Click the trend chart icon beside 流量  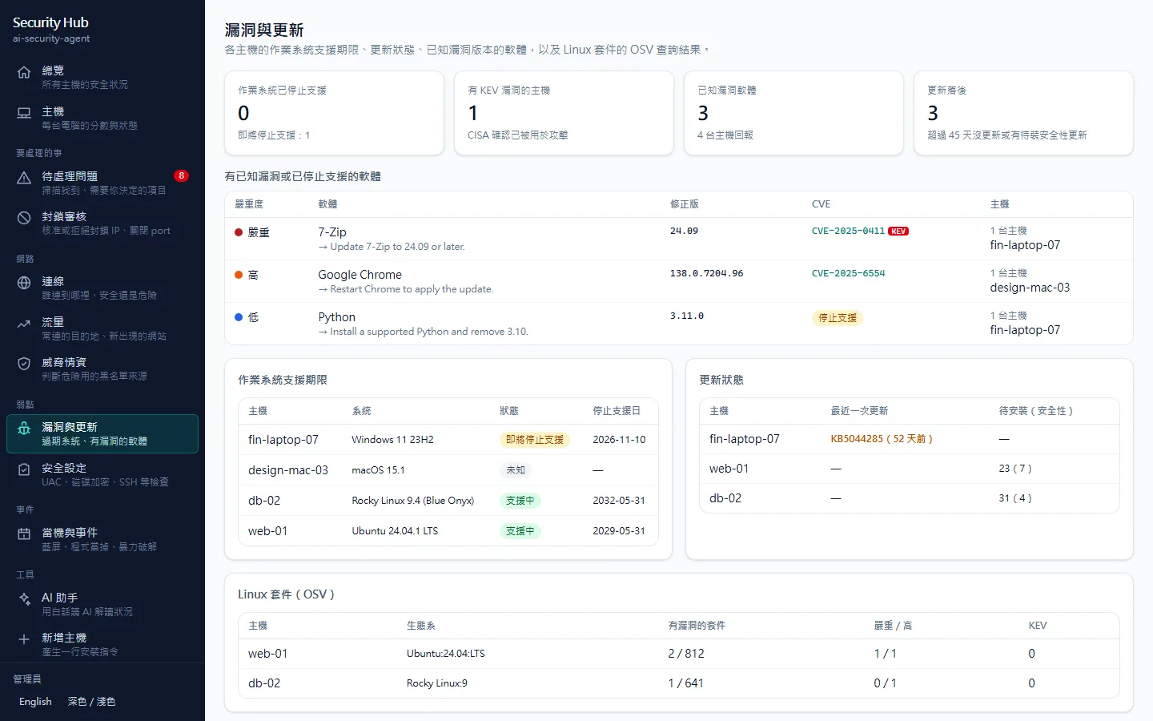(24, 324)
